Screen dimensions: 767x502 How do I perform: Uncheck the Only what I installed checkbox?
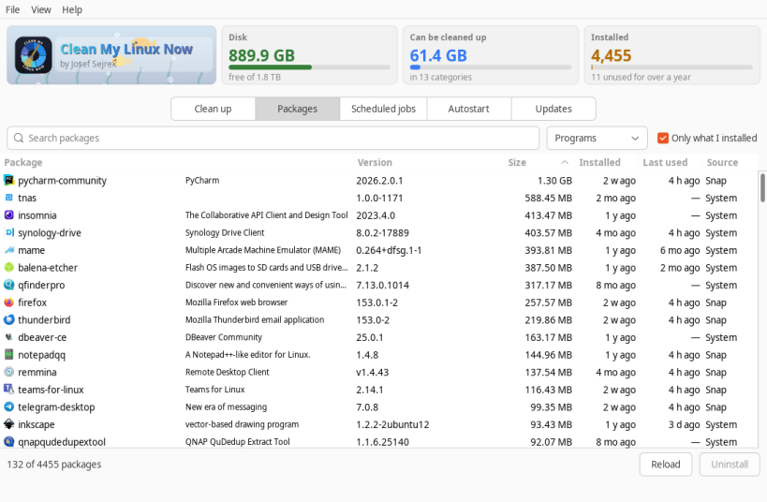(x=663, y=138)
